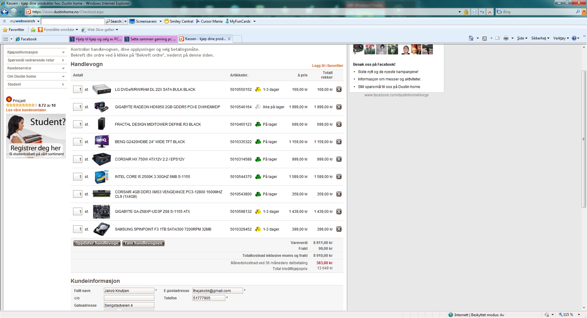Viewport: 587px width, 318px height.
Task: Open Foreslåtte områder favorites item
Action: click(x=58, y=30)
